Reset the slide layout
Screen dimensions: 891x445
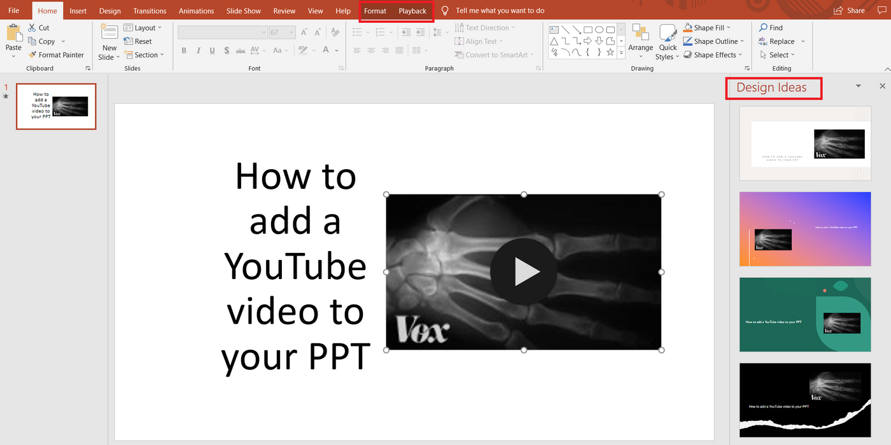pos(137,41)
